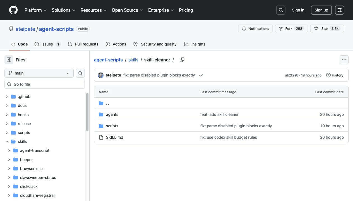Go up via the parent directory folder icon
This screenshot has height=201, width=353.
click(x=101, y=103)
